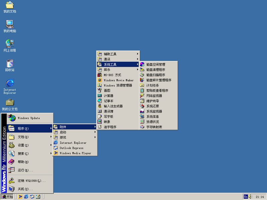This screenshot has width=267, height=200.
Task: Select 网上邻居 desktop icon
Action: tap(10, 46)
